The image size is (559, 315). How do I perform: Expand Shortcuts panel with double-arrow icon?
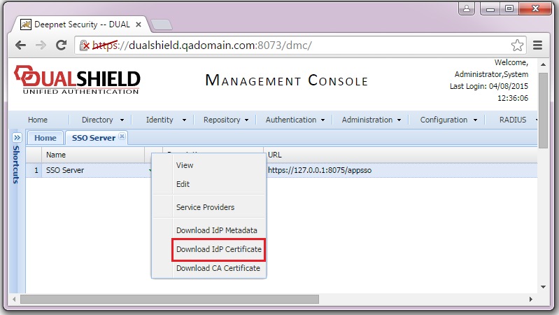pos(17,138)
